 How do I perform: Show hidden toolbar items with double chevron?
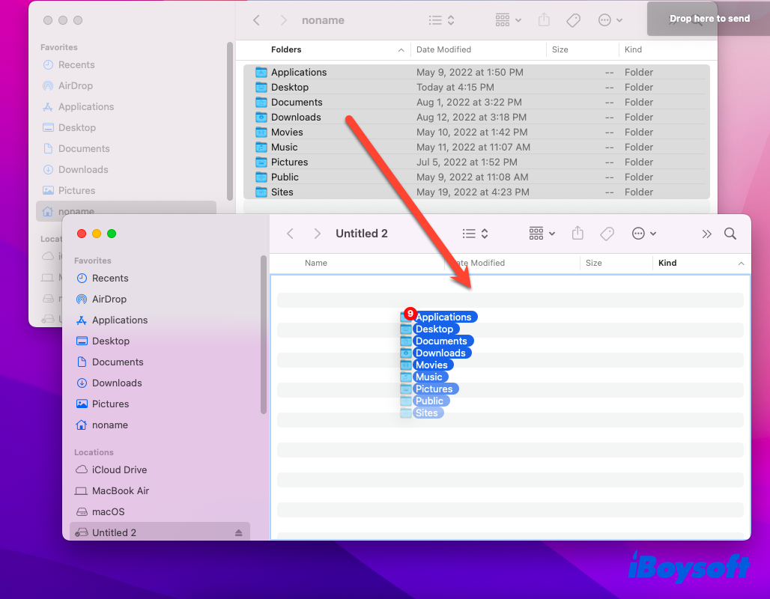[706, 234]
